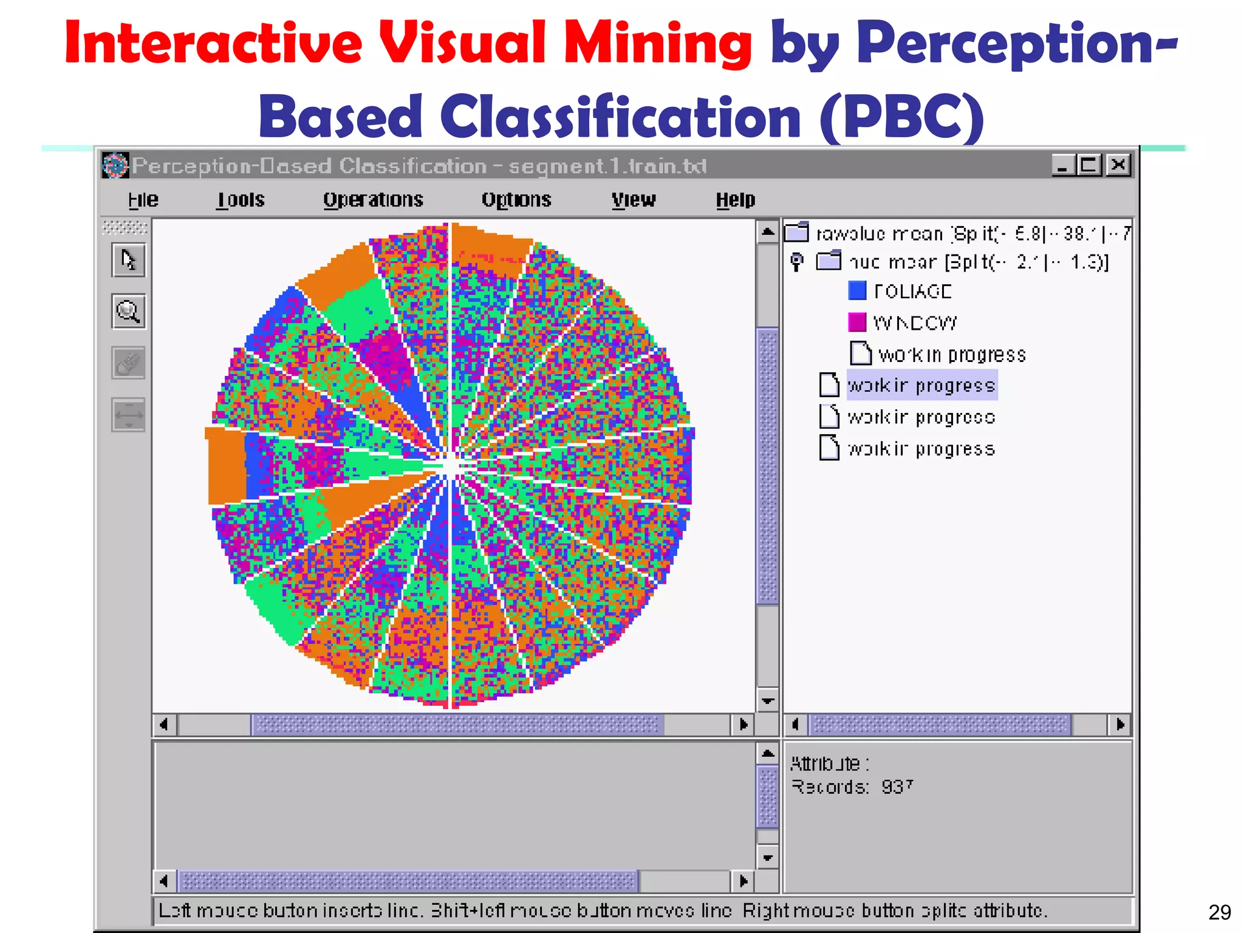1244x933 pixels.
Task: Click the application icon in title bar
Action: [x=115, y=165]
